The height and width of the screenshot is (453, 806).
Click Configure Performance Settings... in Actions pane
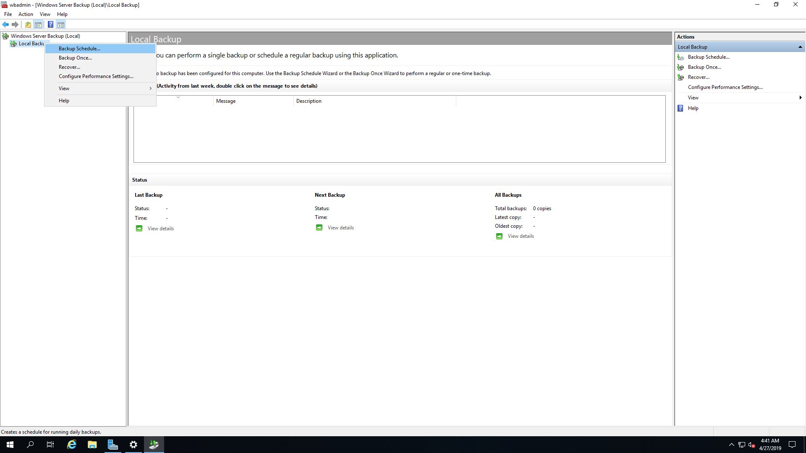click(x=725, y=87)
